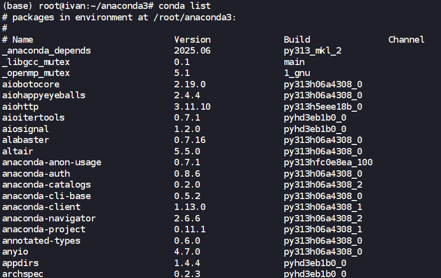Viewport: 441px width, 278px height.
Task: Select the anaconda-navigator package name
Action: (49, 218)
